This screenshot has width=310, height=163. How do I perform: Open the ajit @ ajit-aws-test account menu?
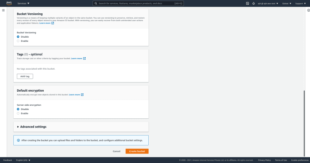[268, 4]
